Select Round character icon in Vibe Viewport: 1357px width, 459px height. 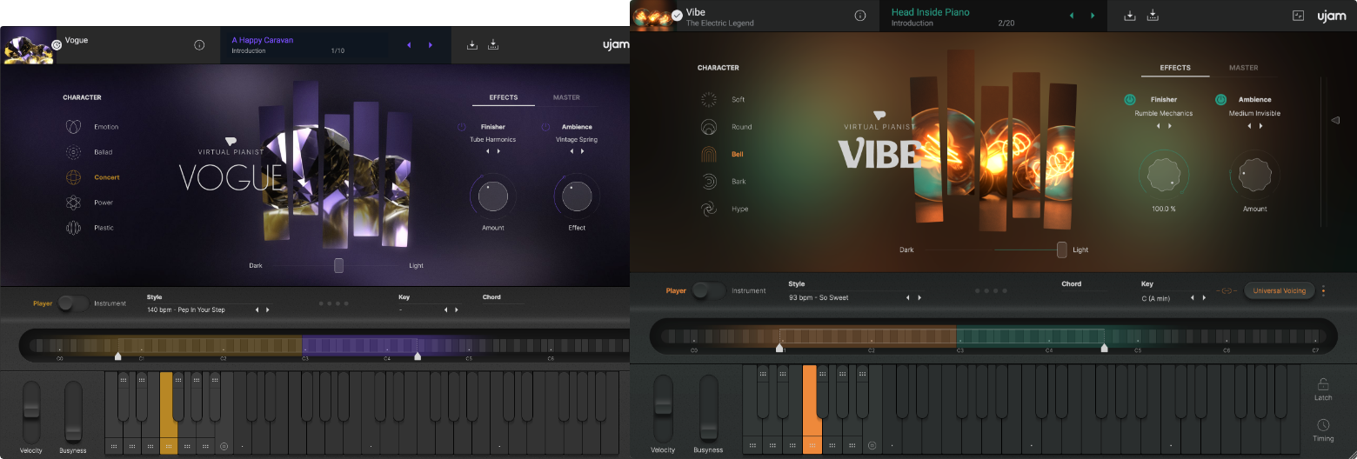click(x=709, y=127)
